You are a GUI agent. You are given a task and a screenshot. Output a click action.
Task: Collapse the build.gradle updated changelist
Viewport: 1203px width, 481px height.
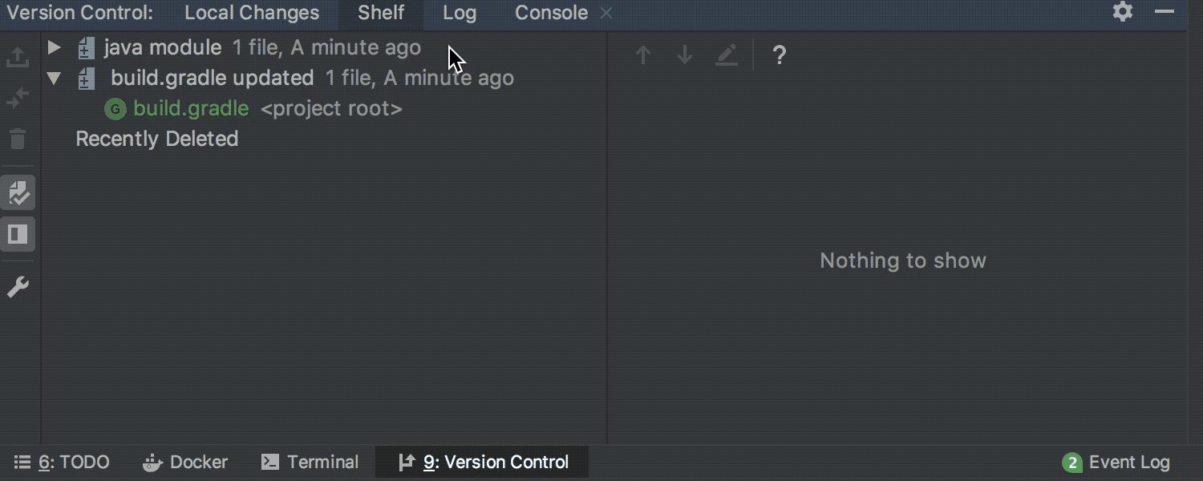(x=54, y=78)
